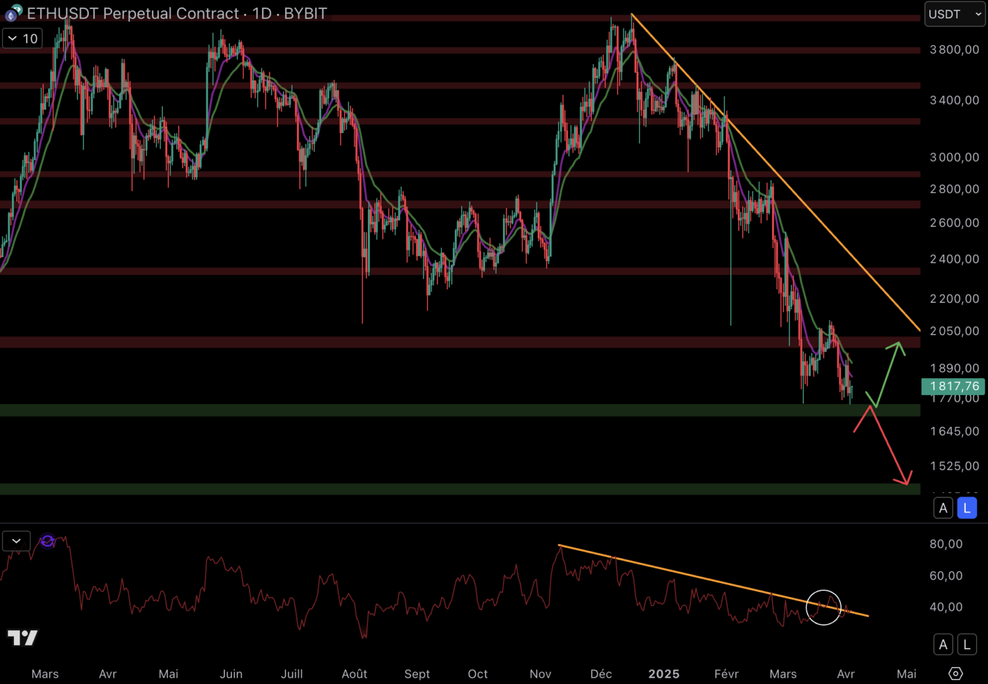This screenshot has width=988, height=684.
Task: Click the ETHUSDT Perpetual Contract title
Action: coord(133,13)
